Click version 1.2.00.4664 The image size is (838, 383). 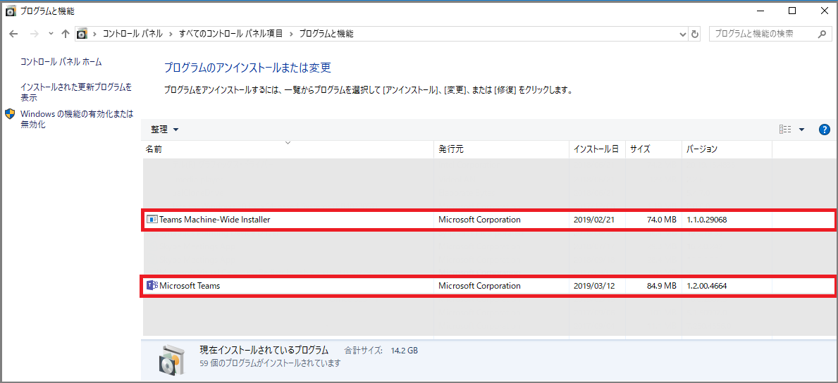[706, 286]
